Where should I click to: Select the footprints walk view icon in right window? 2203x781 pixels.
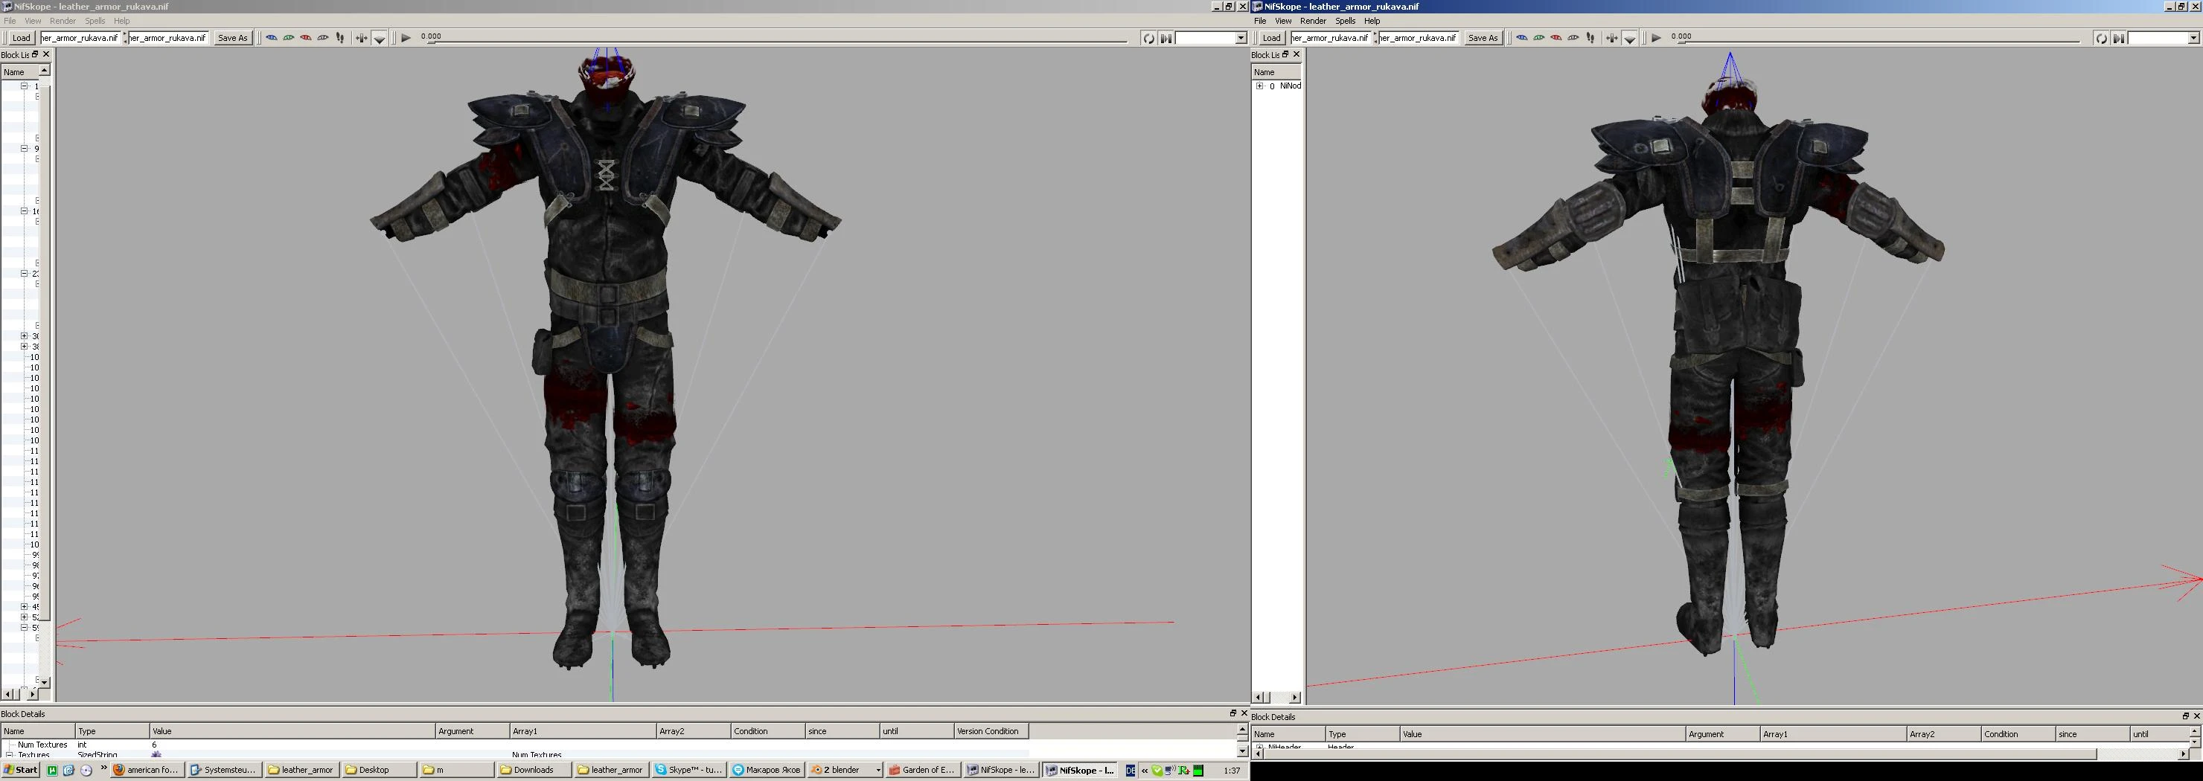(1590, 38)
